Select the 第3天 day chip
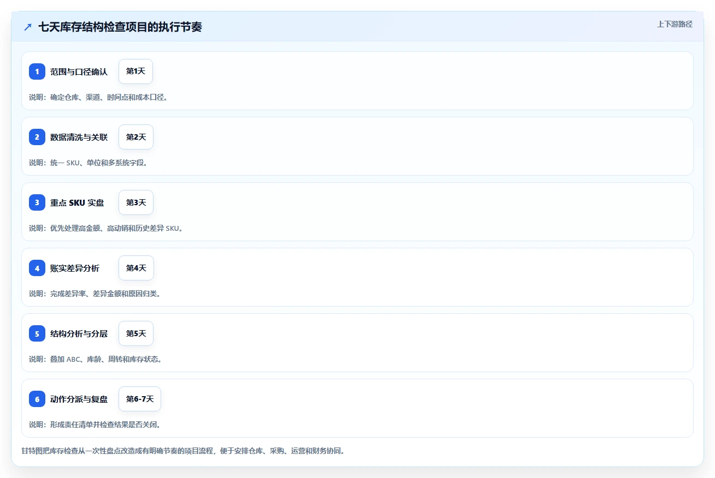This screenshot has width=715, height=478. click(x=136, y=202)
